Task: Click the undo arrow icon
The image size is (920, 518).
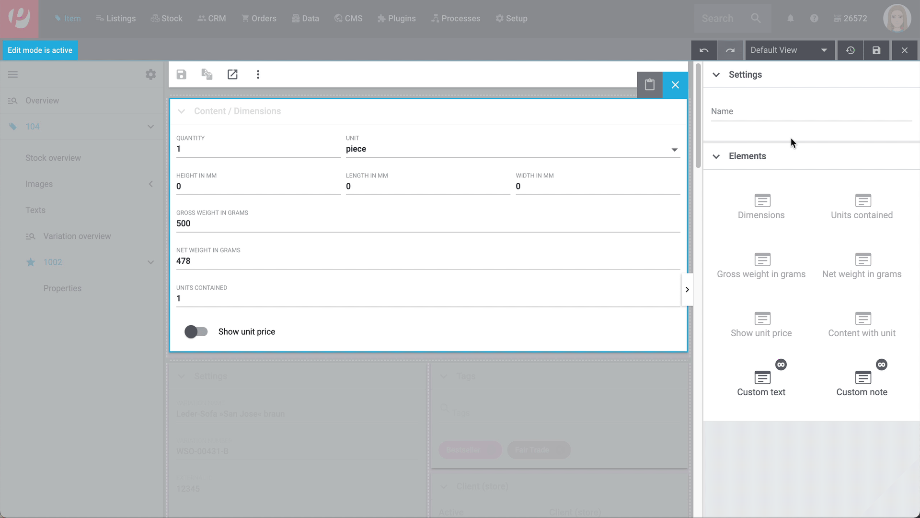Action: point(704,50)
